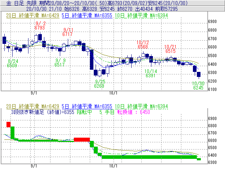This screenshot has height=170, width=225.
Task: Select the upper chart 10日 MA=6394 legend
Action: (x=141, y=15)
